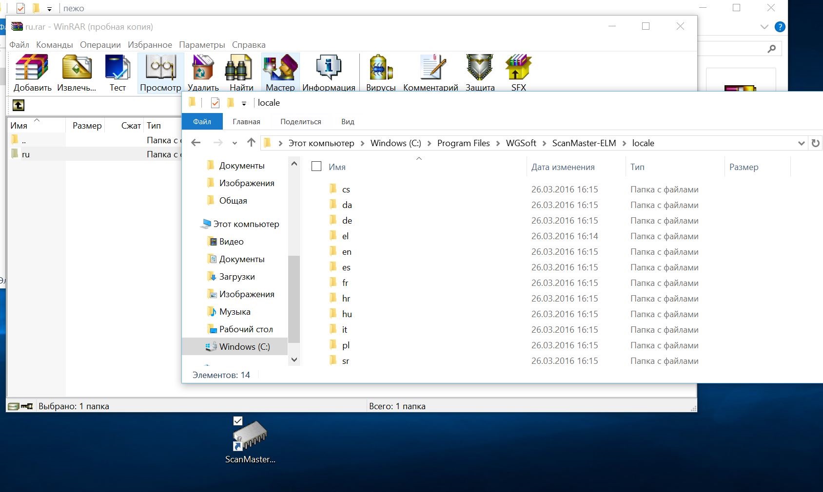Sort by the Explorer Размер column header

[x=757, y=167]
